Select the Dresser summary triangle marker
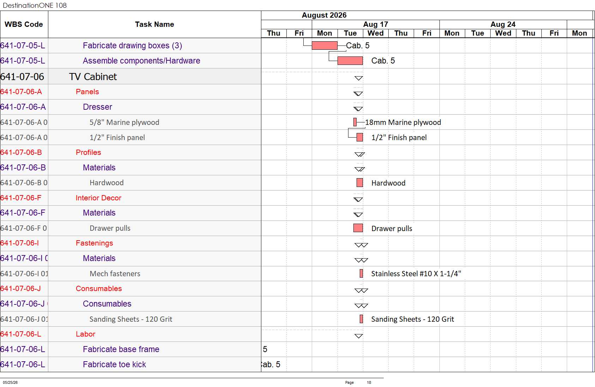 click(x=358, y=109)
